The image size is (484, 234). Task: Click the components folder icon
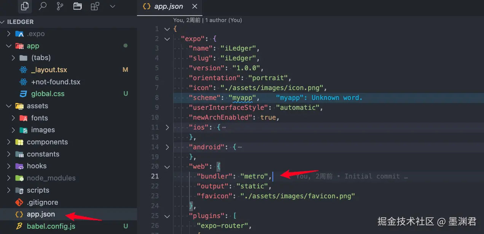(x=19, y=142)
